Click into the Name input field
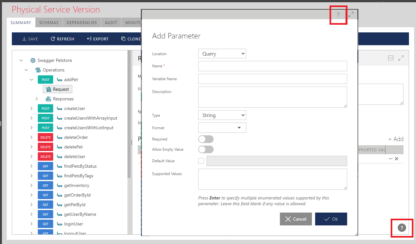416x244 pixels. click(273, 66)
